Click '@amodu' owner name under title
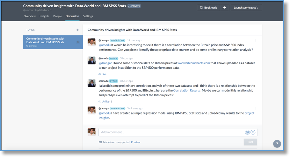This screenshot has width=290, height=157. click(28, 10)
